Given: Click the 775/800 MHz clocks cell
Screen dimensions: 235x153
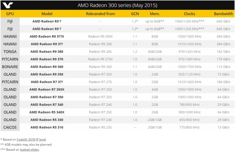Looking at the screenshot, I should pyautogui.click(x=190, y=127).
